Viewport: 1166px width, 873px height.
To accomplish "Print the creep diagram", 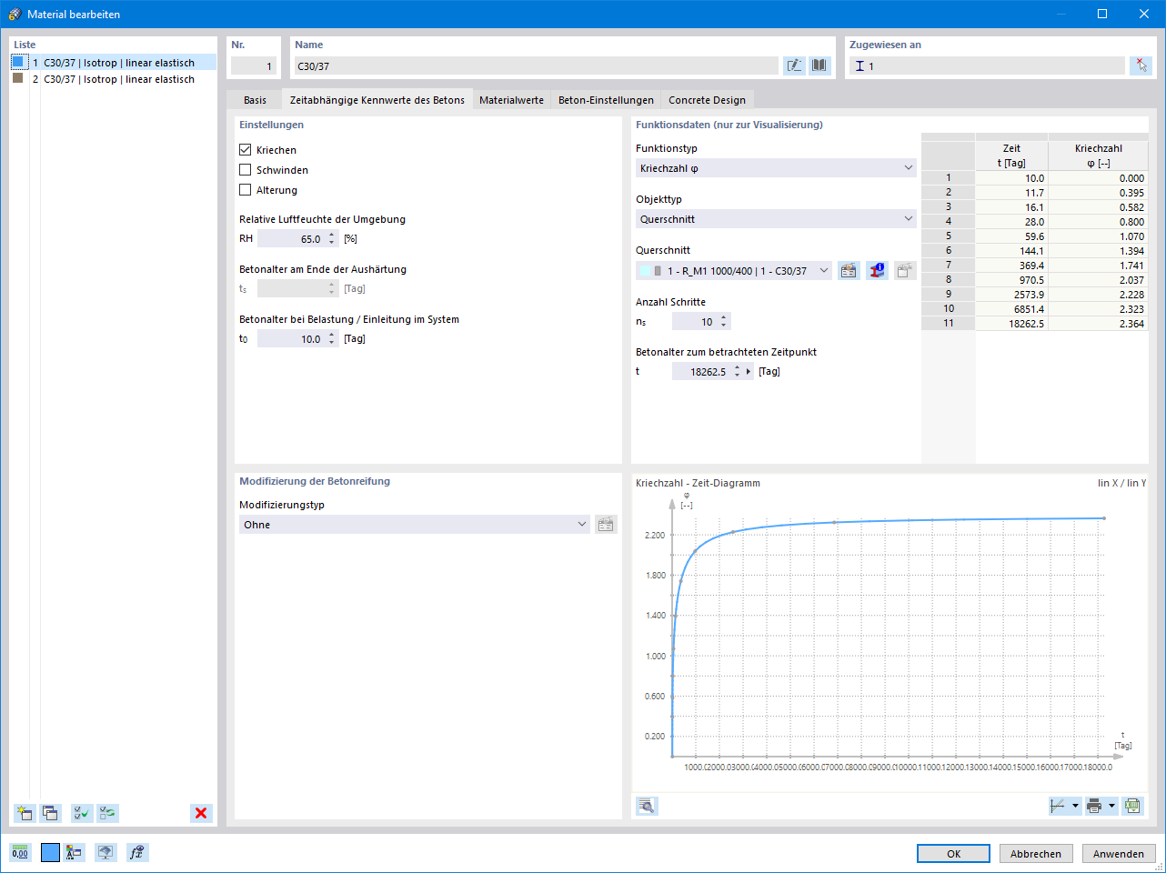I will [1094, 806].
